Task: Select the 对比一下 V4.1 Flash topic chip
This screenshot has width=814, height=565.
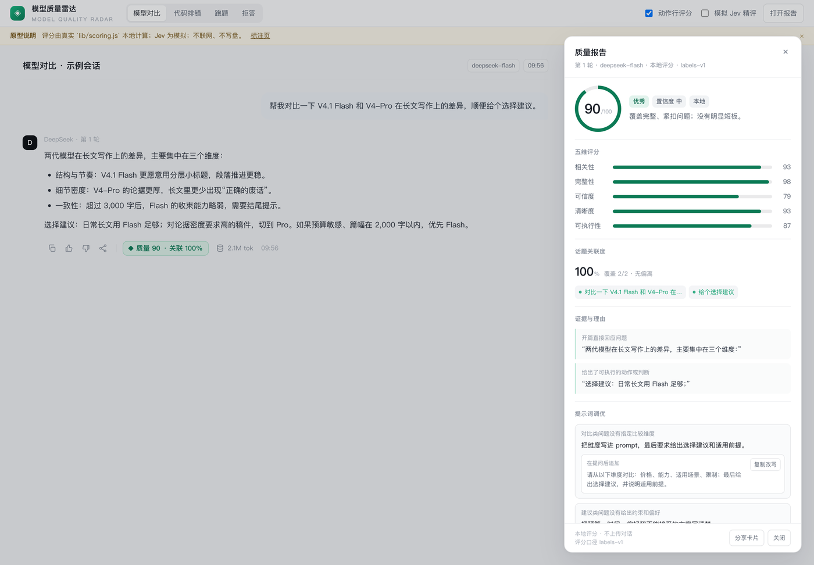Action: click(630, 292)
